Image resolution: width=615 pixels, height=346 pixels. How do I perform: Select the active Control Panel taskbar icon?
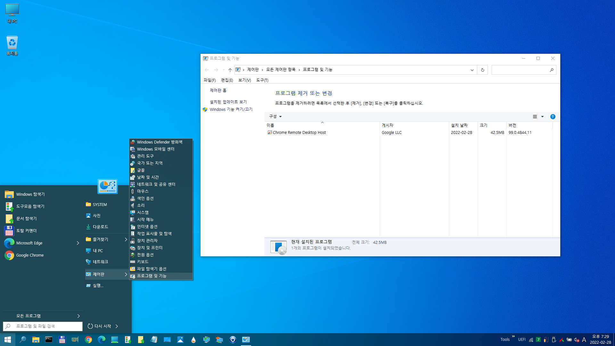coord(246,340)
